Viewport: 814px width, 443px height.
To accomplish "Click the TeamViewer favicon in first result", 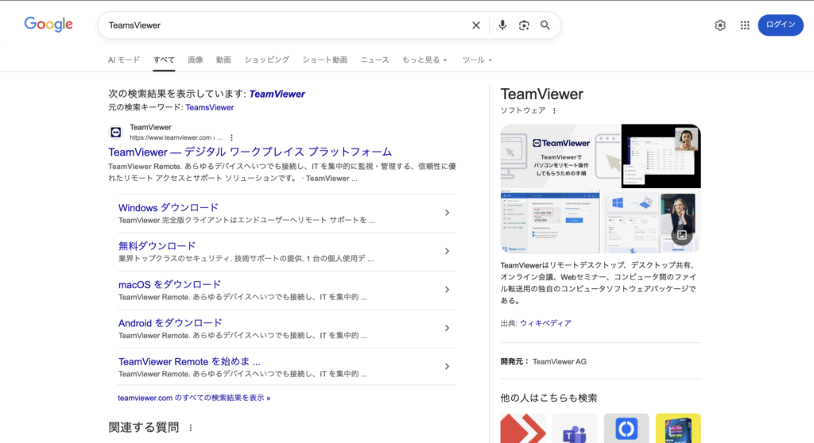I will pos(115,132).
